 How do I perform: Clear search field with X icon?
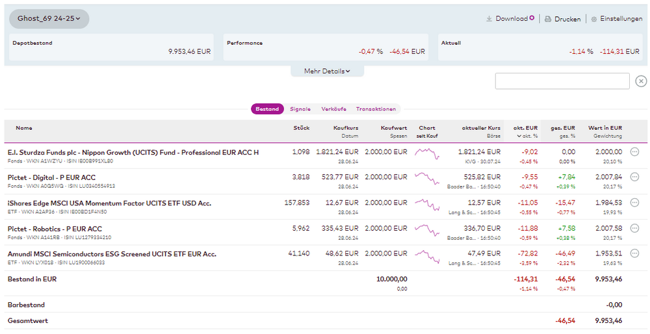point(641,81)
